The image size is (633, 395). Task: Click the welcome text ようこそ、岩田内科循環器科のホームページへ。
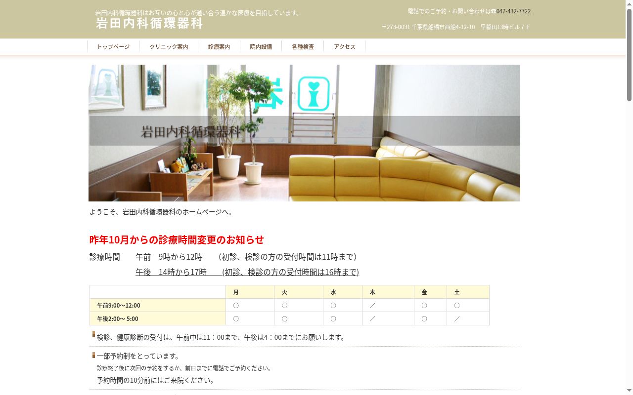click(x=162, y=212)
